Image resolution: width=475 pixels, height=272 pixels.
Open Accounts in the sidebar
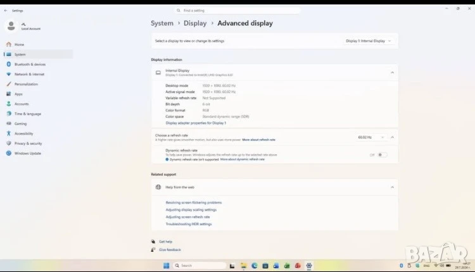21,104
